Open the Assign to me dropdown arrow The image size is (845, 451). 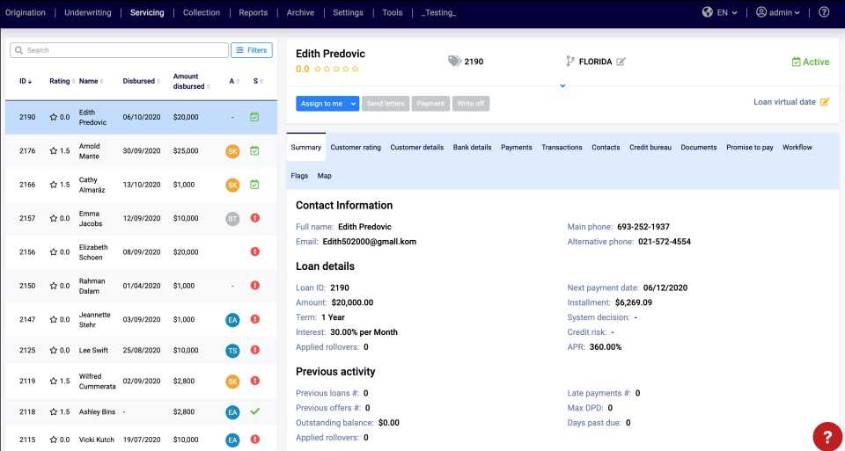point(354,104)
